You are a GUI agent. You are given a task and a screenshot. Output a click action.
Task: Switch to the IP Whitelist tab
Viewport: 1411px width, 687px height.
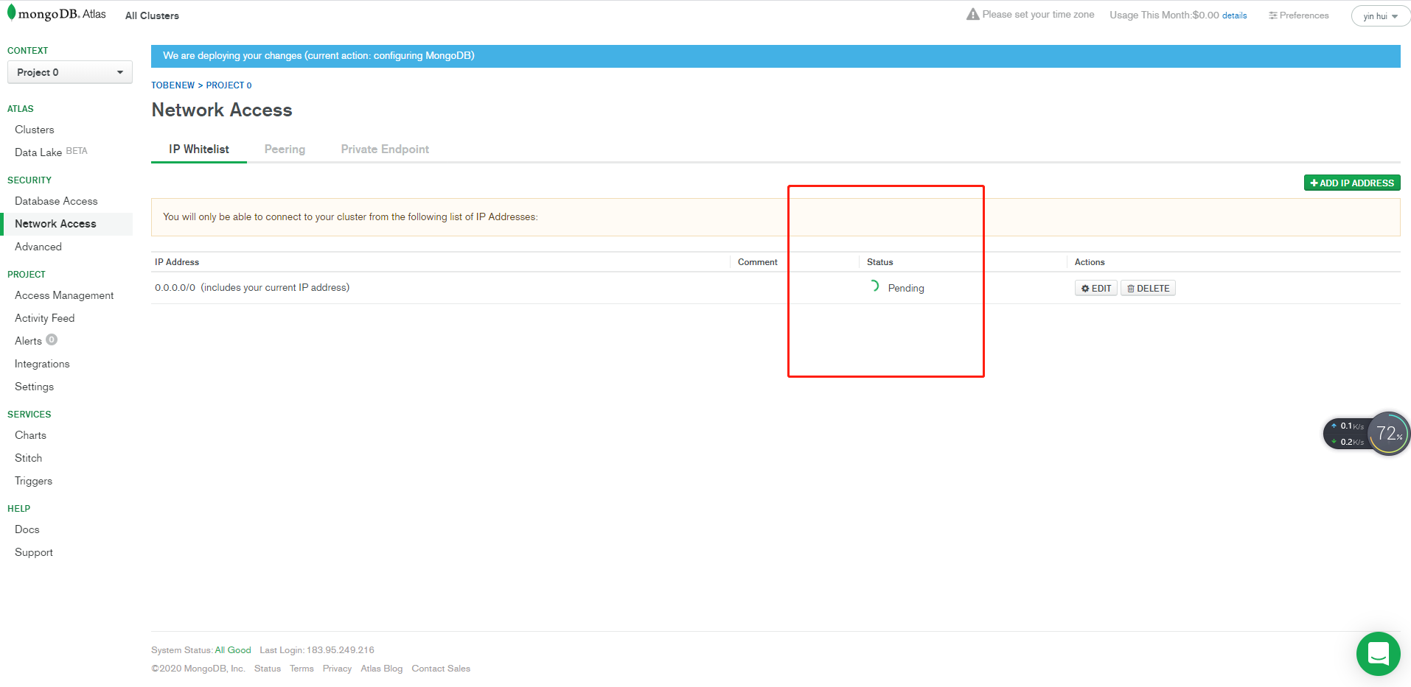click(x=199, y=149)
